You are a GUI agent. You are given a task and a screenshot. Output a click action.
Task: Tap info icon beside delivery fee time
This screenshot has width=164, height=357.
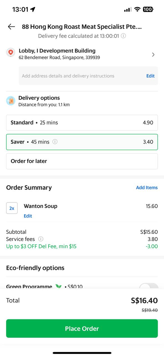click(123, 36)
